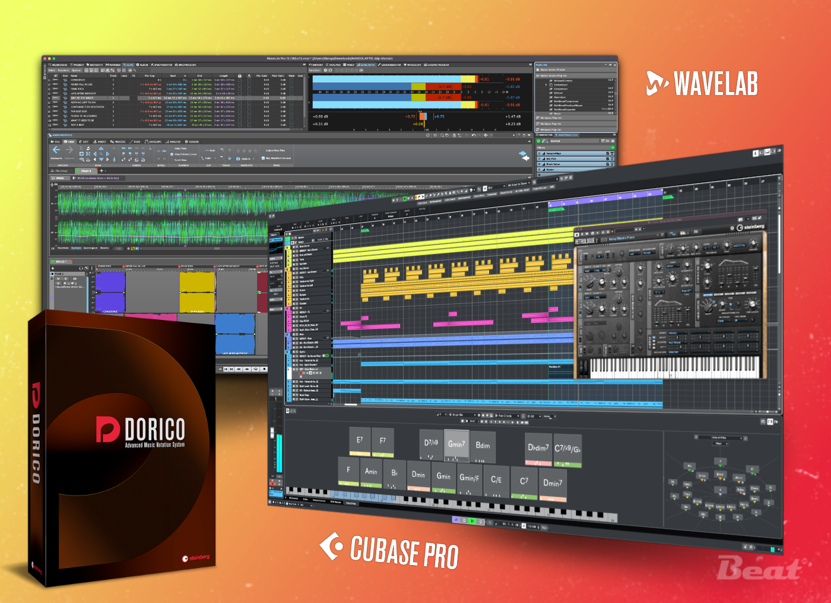The image size is (831, 603).
Task: Trigger the Bdim chord pad in Cubase
Action: (483, 446)
